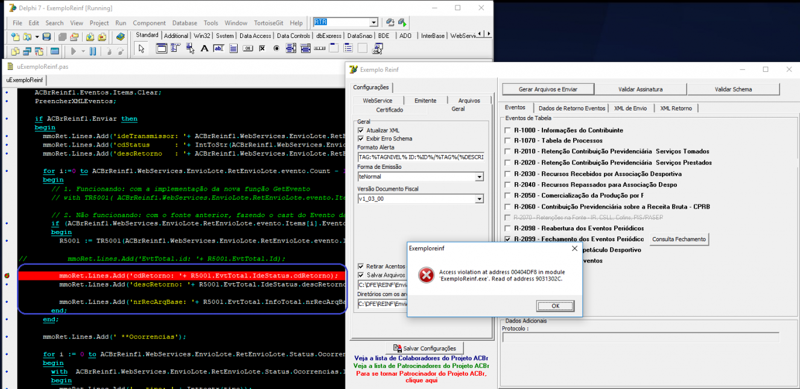
Task: Expand the Run button dropdown arrow
Action: 83,51
